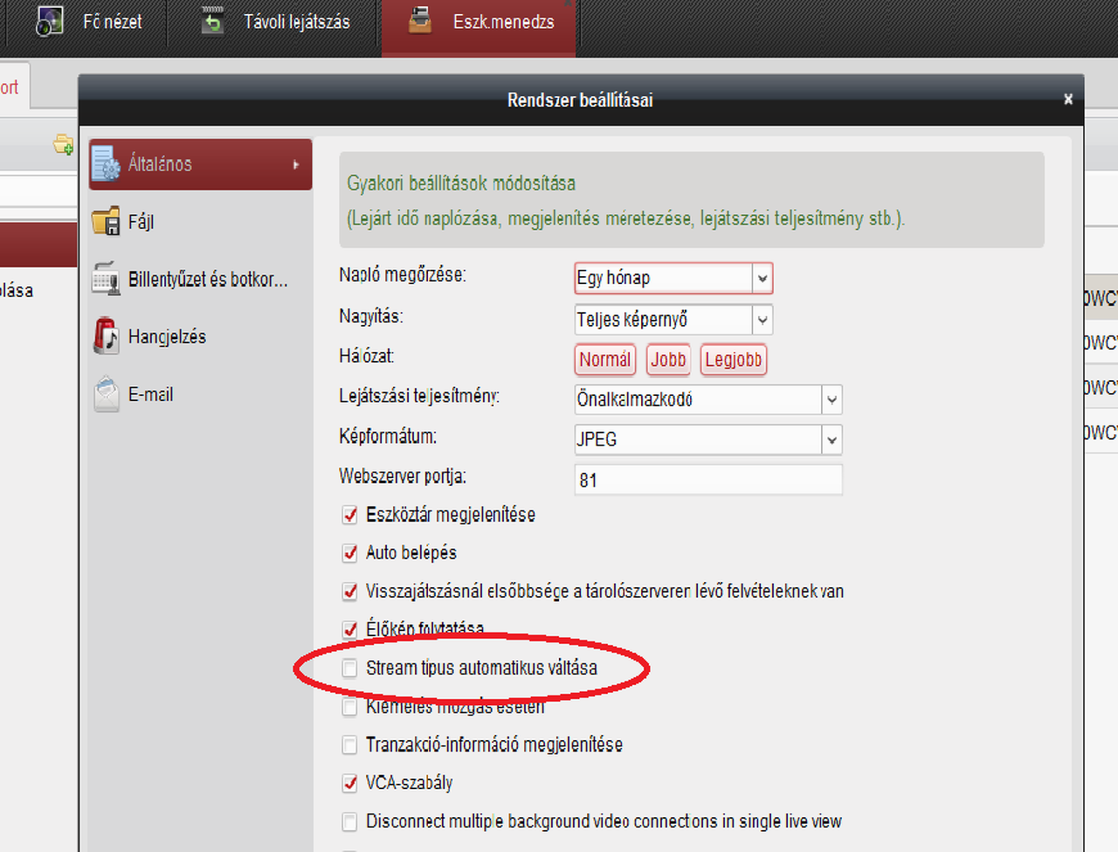Select the Önalkalmazkodó combo box
This screenshot has height=852, width=1118.
(708, 400)
